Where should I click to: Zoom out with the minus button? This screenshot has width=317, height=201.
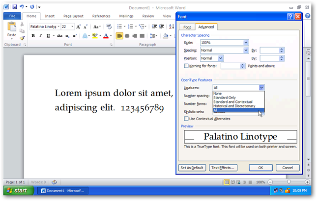(x=270, y=182)
